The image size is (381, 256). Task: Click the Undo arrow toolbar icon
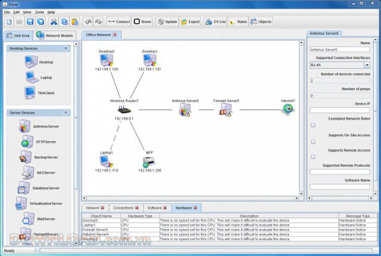(x=88, y=21)
